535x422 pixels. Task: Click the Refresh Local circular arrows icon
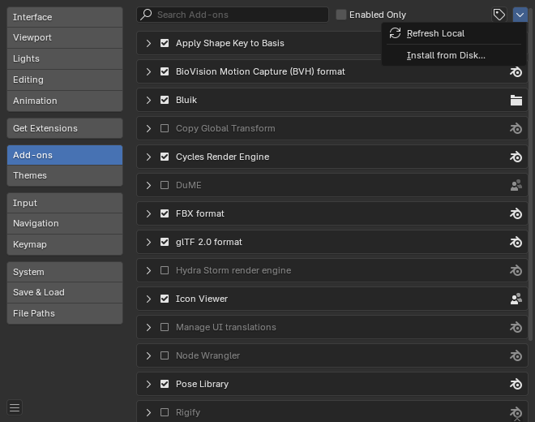(x=395, y=33)
